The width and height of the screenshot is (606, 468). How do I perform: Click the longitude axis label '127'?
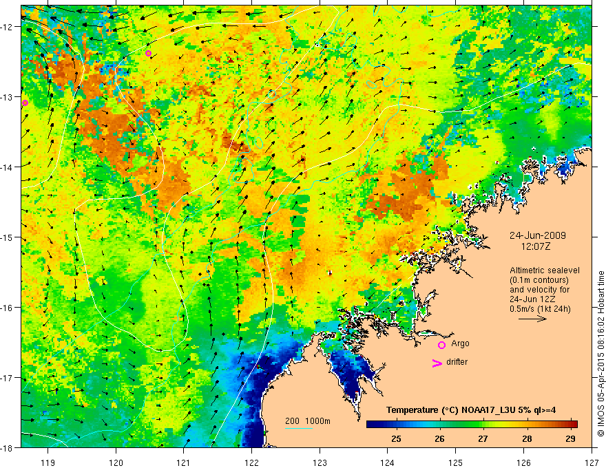592,462
